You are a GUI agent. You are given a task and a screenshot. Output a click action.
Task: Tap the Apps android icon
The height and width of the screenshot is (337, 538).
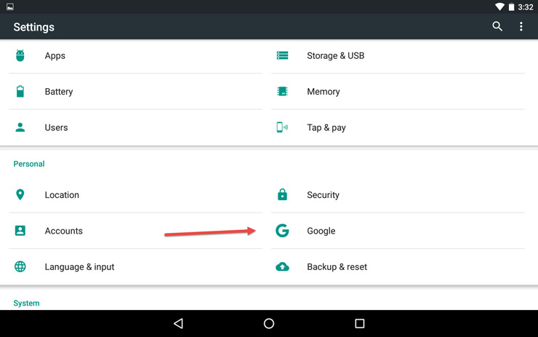[20, 55]
